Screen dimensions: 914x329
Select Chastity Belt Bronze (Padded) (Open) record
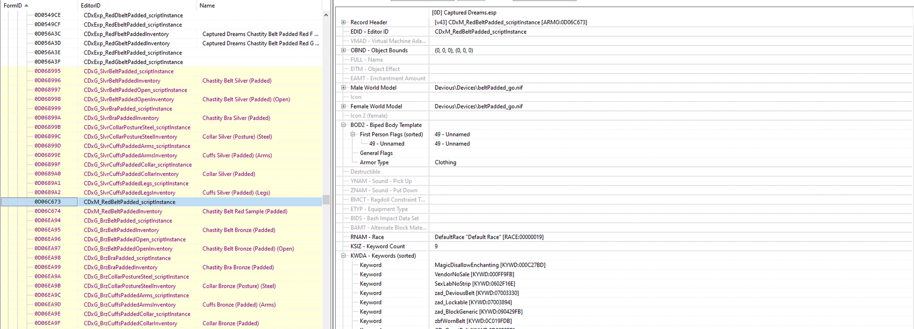[161, 249]
